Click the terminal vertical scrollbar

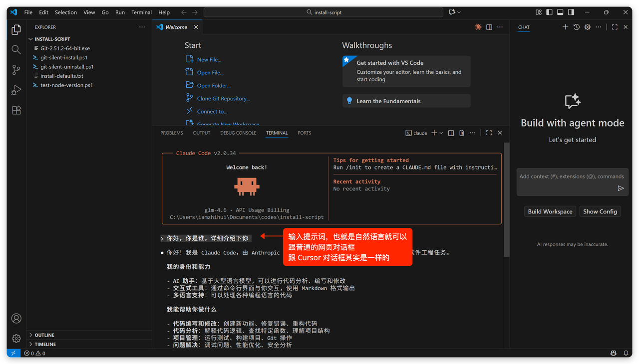[x=506, y=199]
